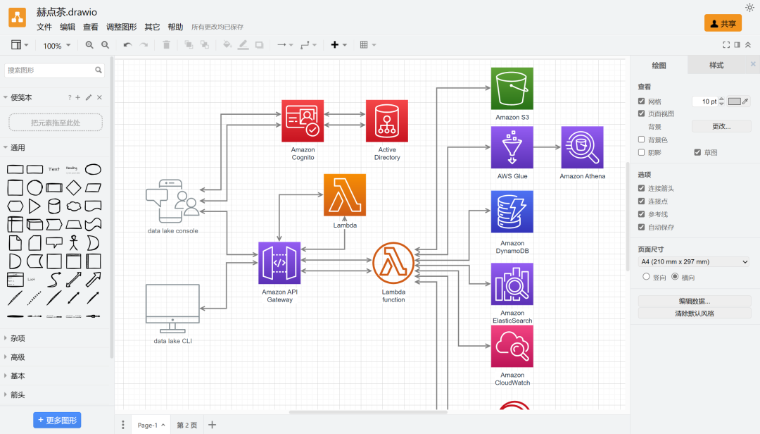The width and height of the screenshot is (760, 434).
Task: Undo the last change
Action: (127, 44)
